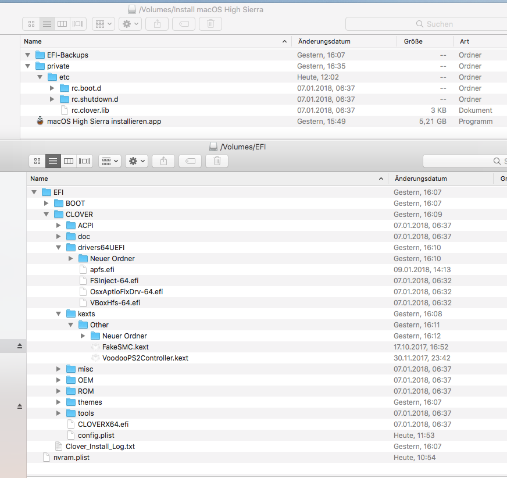Click share button in top window
Viewport: 507px width, 478px height.
click(157, 24)
